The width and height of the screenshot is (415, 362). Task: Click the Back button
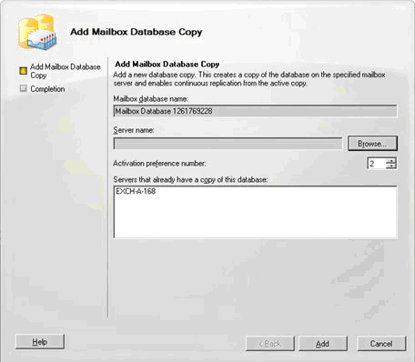270,344
